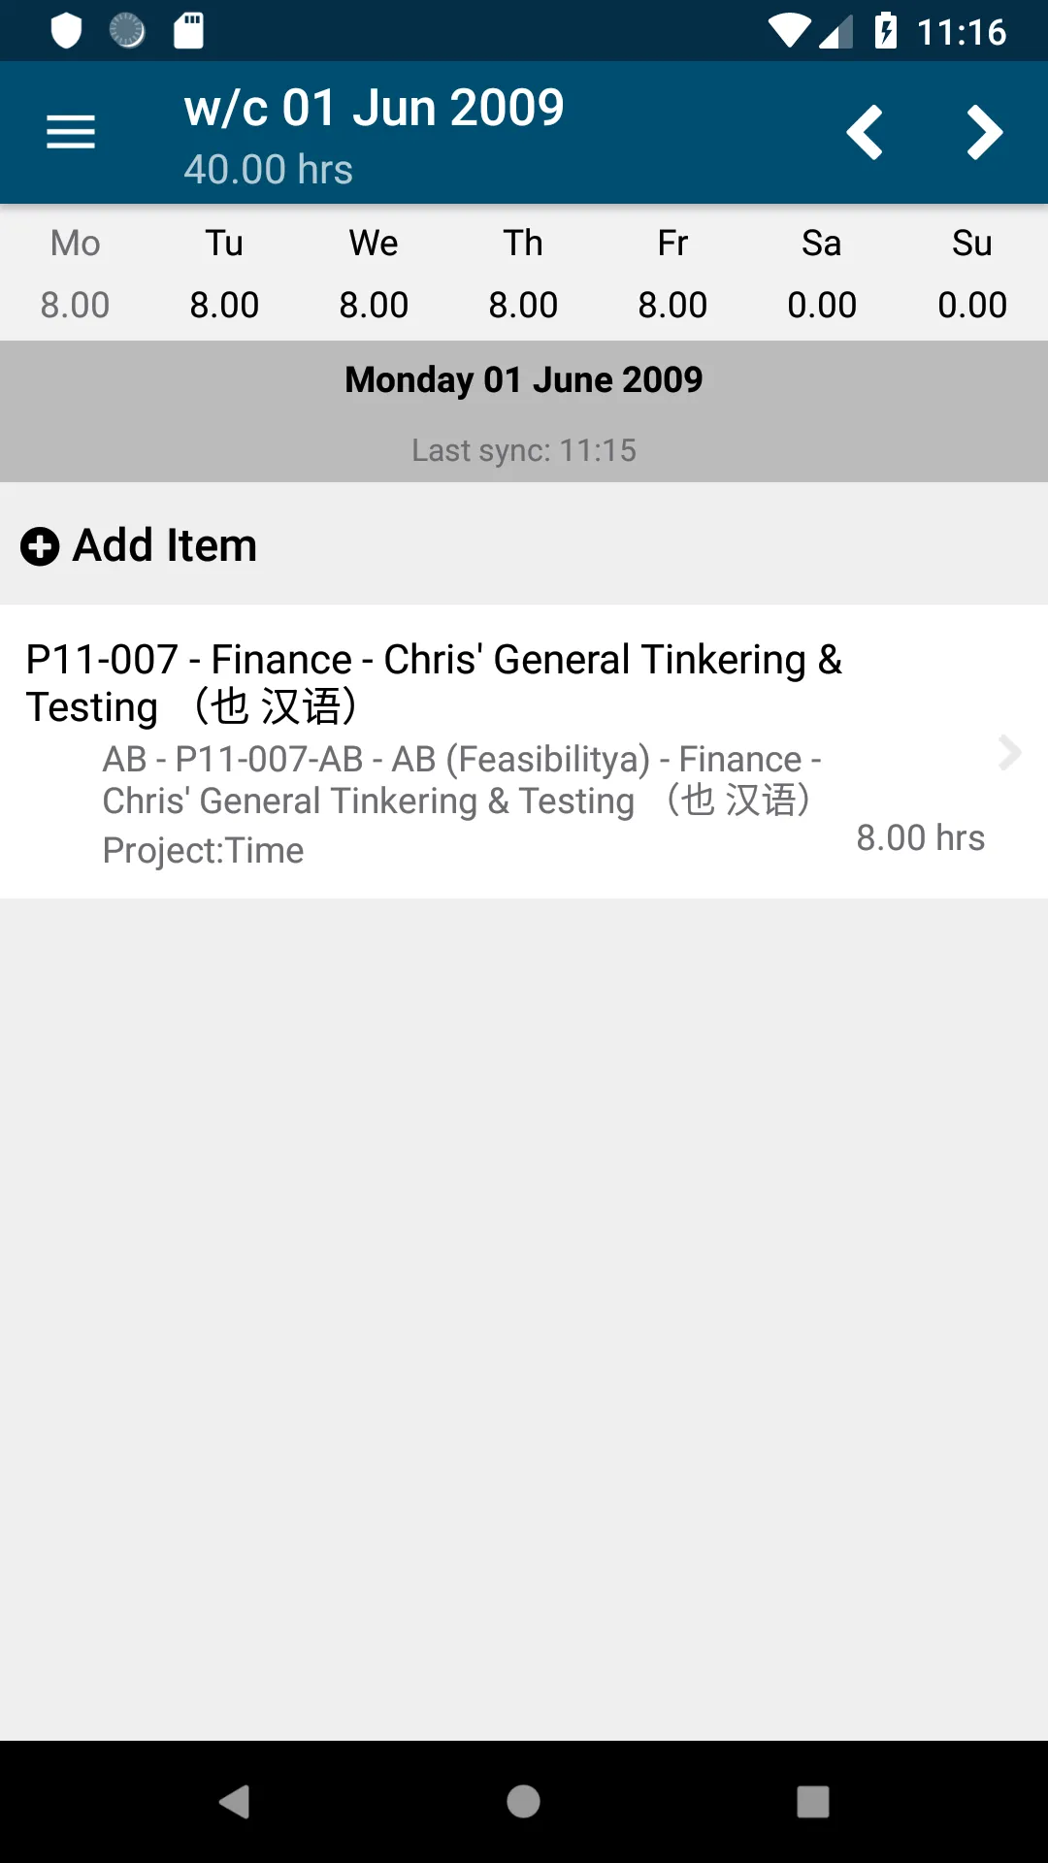Screen dimensions: 1048x1863
Task: Go to next week arrow
Action: (984, 132)
